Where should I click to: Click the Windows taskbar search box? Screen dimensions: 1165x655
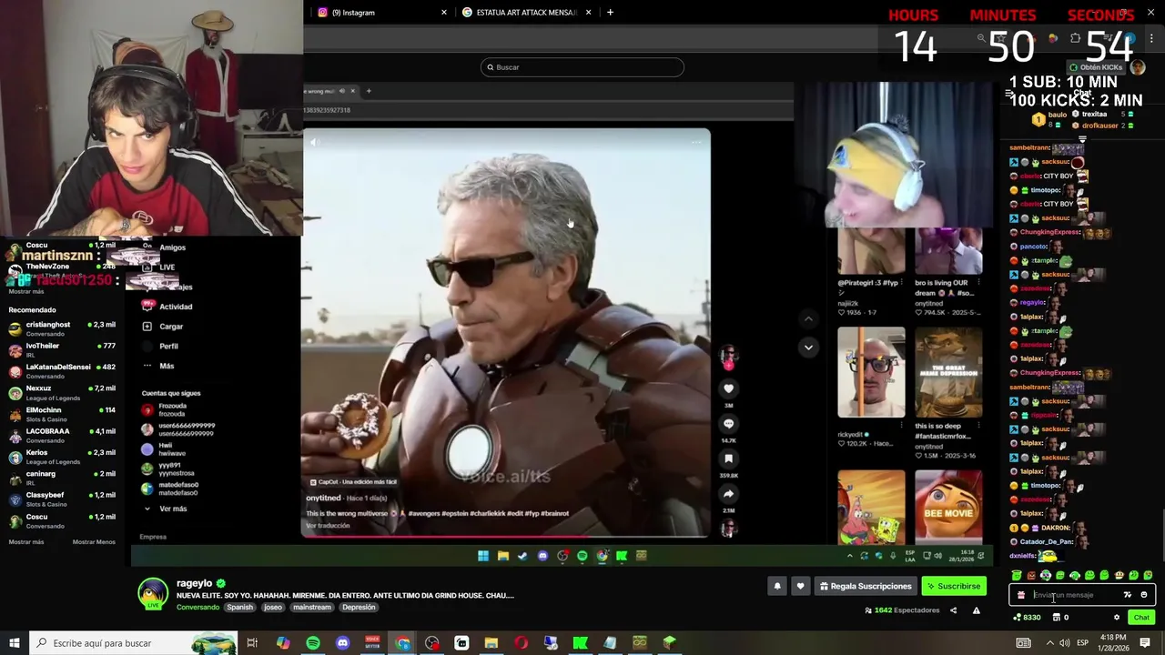pyautogui.click(x=132, y=643)
